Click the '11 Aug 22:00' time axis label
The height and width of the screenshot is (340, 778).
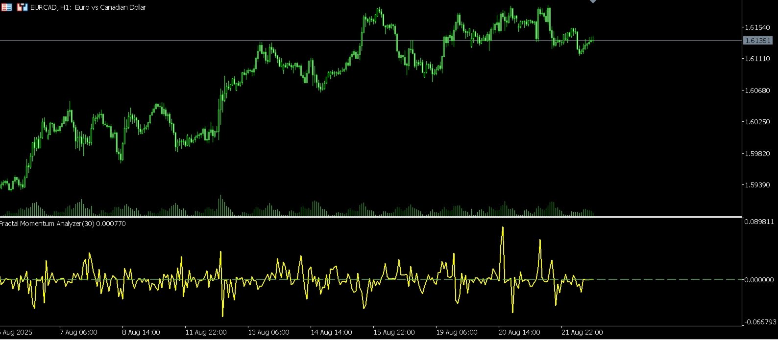206,332
